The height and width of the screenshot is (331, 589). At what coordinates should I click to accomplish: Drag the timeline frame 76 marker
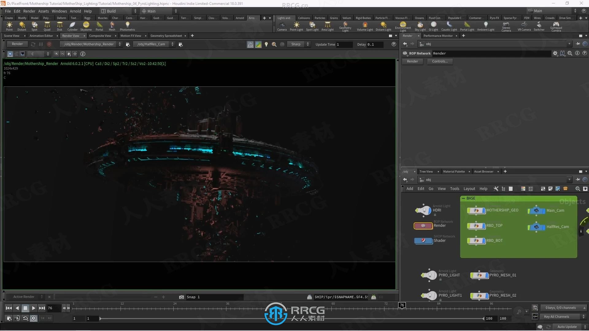402,306
